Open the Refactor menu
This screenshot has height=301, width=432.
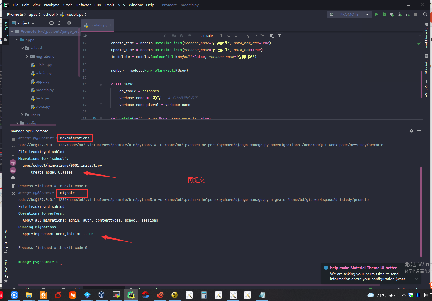83,5
